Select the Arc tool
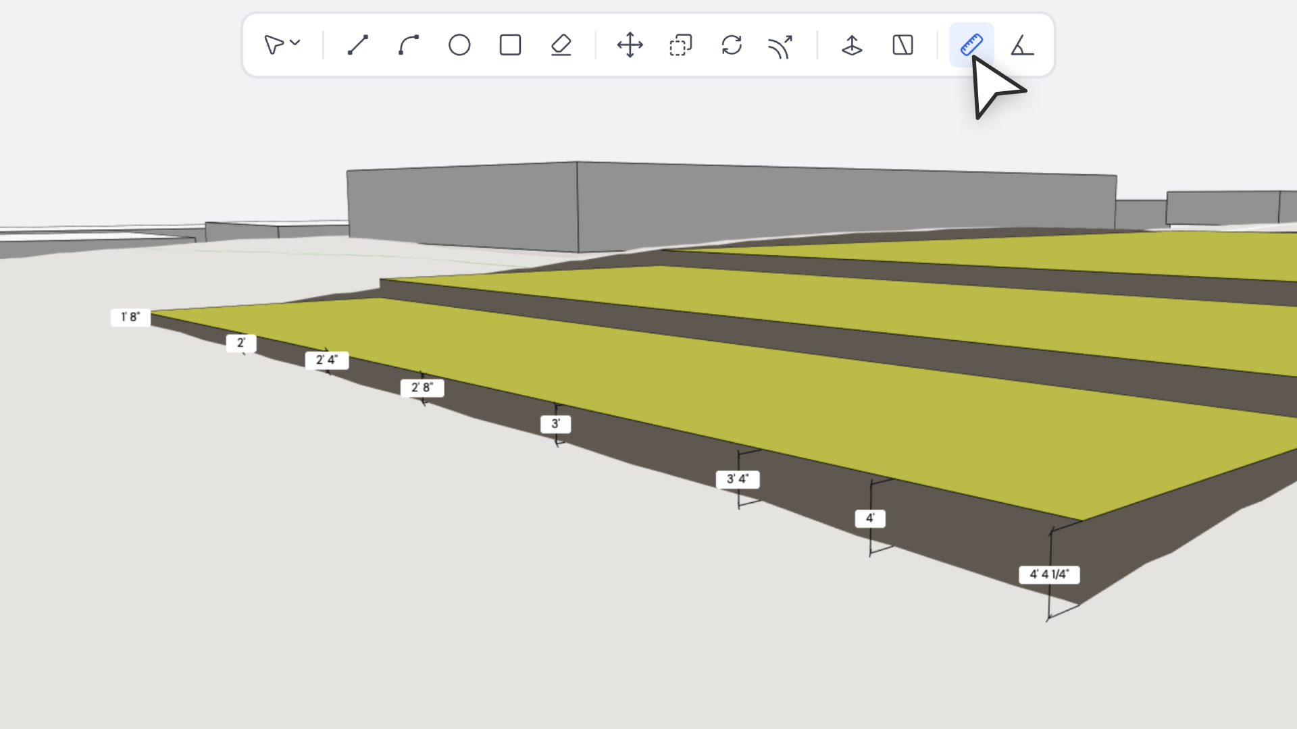This screenshot has width=1297, height=729. coord(409,45)
